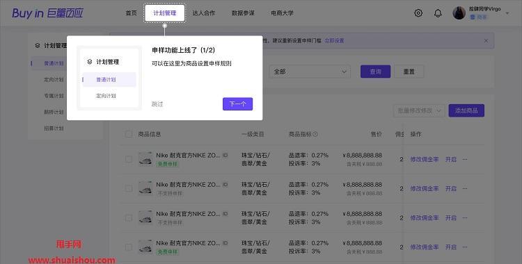Open more options (…) in second product row

point(465,188)
